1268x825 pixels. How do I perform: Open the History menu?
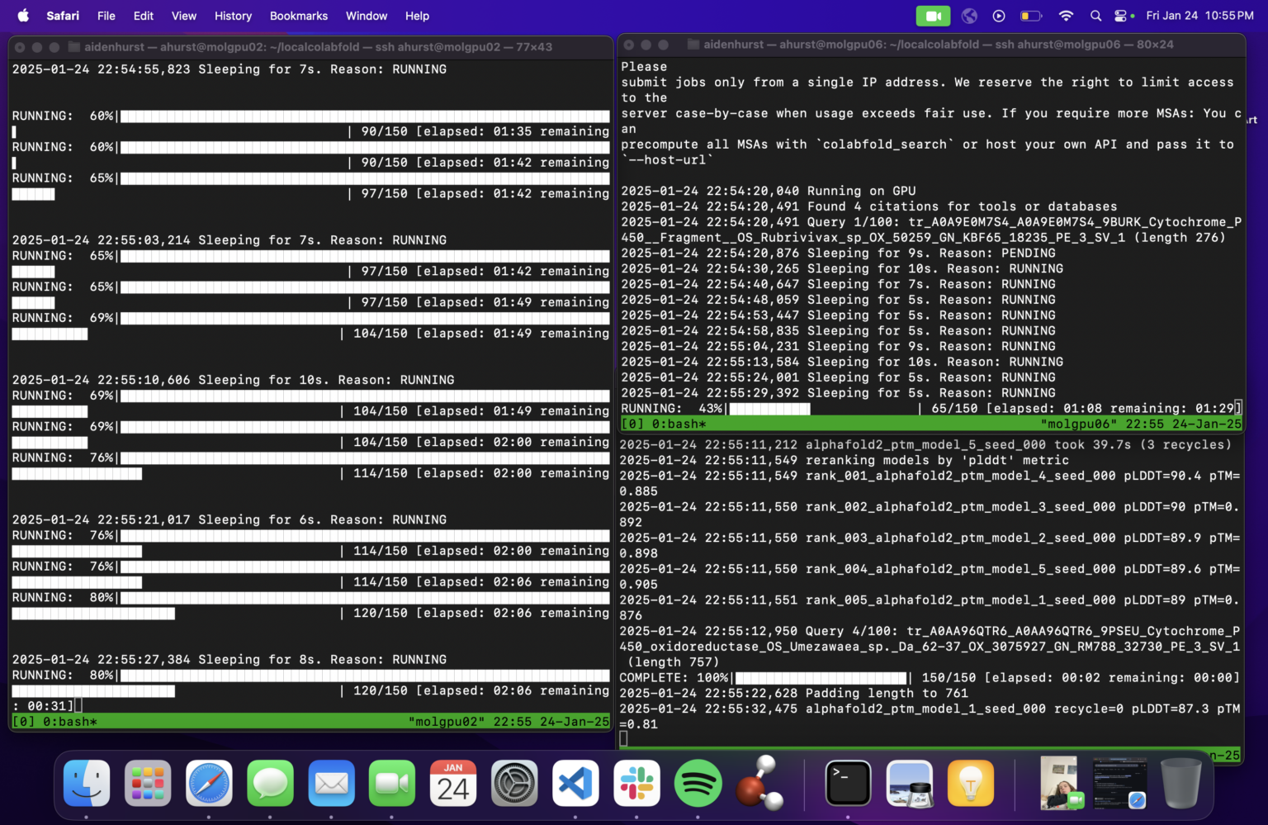(x=233, y=16)
